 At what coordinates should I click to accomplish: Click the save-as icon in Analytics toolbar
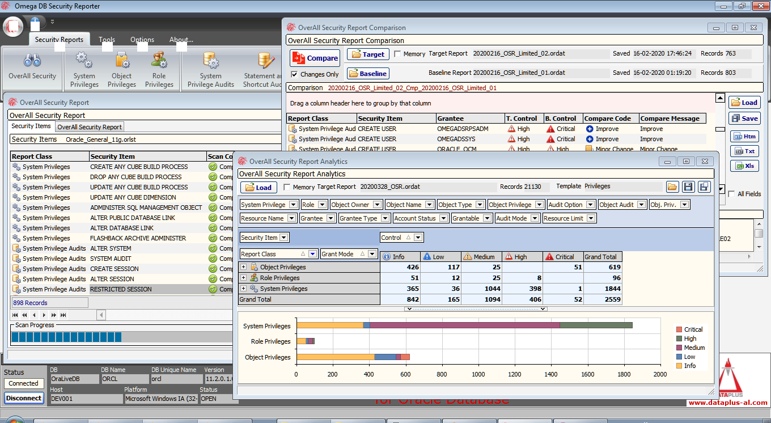(704, 187)
